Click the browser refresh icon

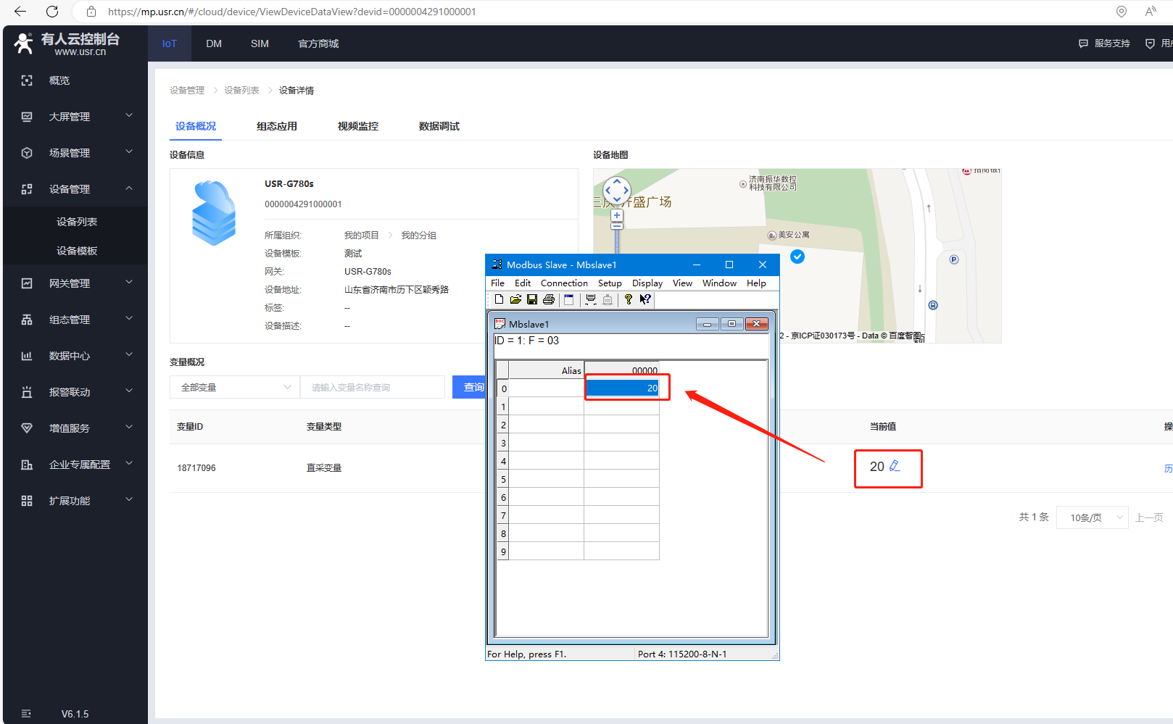point(52,12)
